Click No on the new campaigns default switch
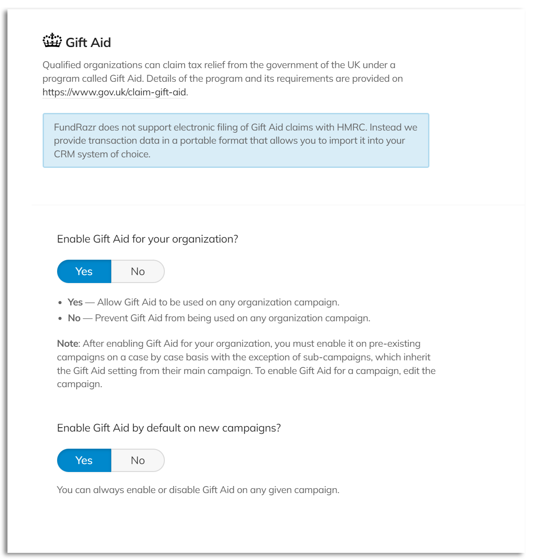The image size is (534, 559). point(138,460)
